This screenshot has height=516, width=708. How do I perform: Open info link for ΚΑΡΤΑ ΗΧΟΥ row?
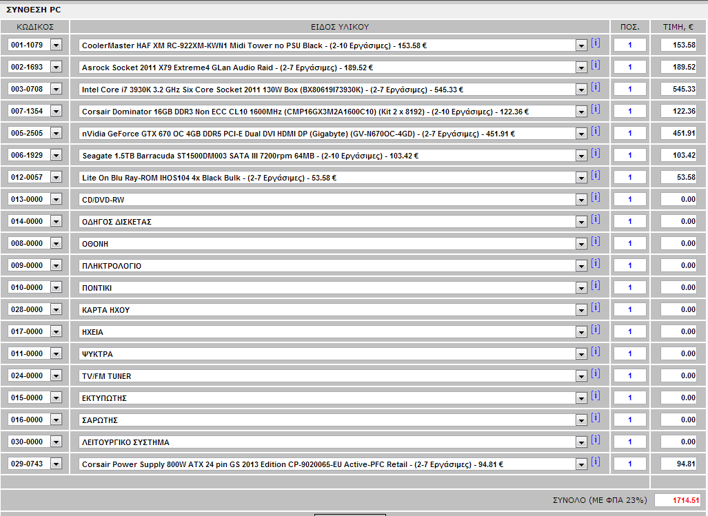coord(596,308)
